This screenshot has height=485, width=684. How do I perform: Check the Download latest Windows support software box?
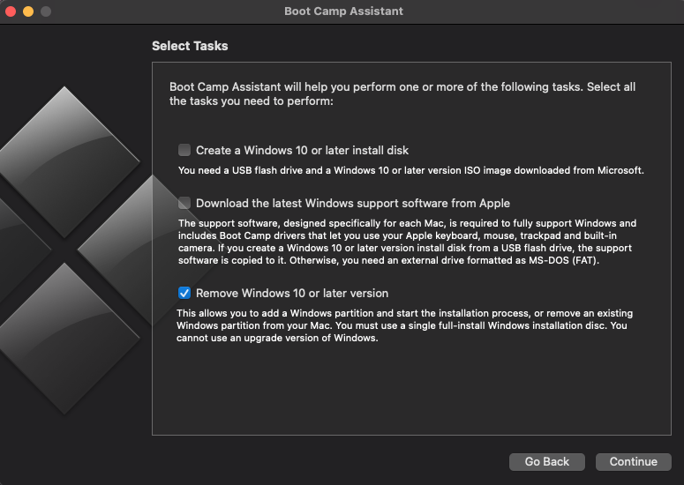(184, 203)
